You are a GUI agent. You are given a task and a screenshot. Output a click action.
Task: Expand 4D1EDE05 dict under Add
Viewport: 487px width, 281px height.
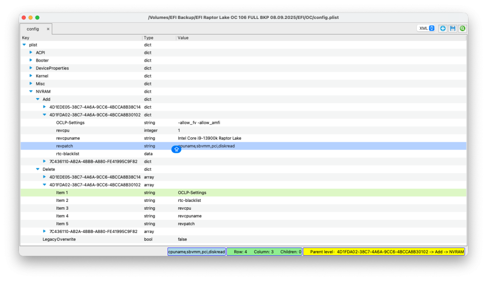pos(44,107)
